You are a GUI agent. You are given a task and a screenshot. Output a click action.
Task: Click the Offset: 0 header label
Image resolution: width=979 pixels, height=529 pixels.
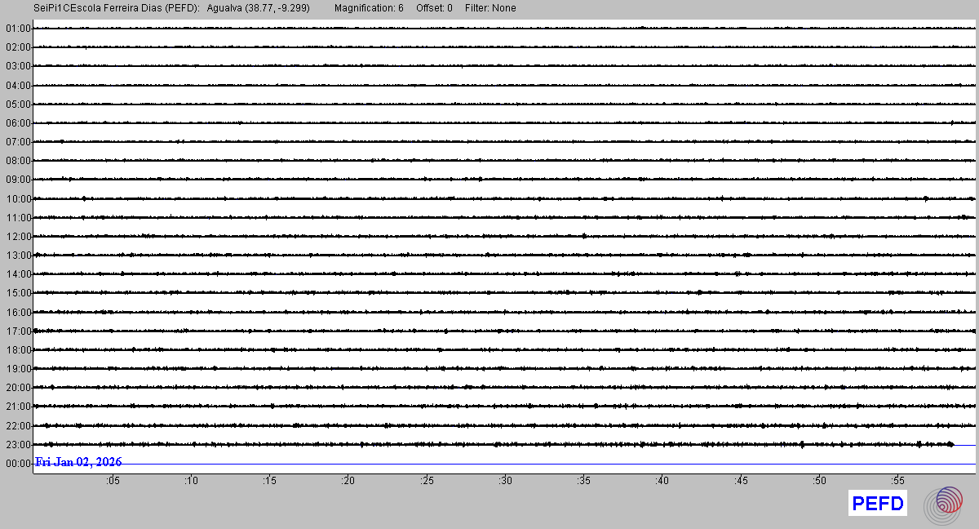(x=434, y=8)
